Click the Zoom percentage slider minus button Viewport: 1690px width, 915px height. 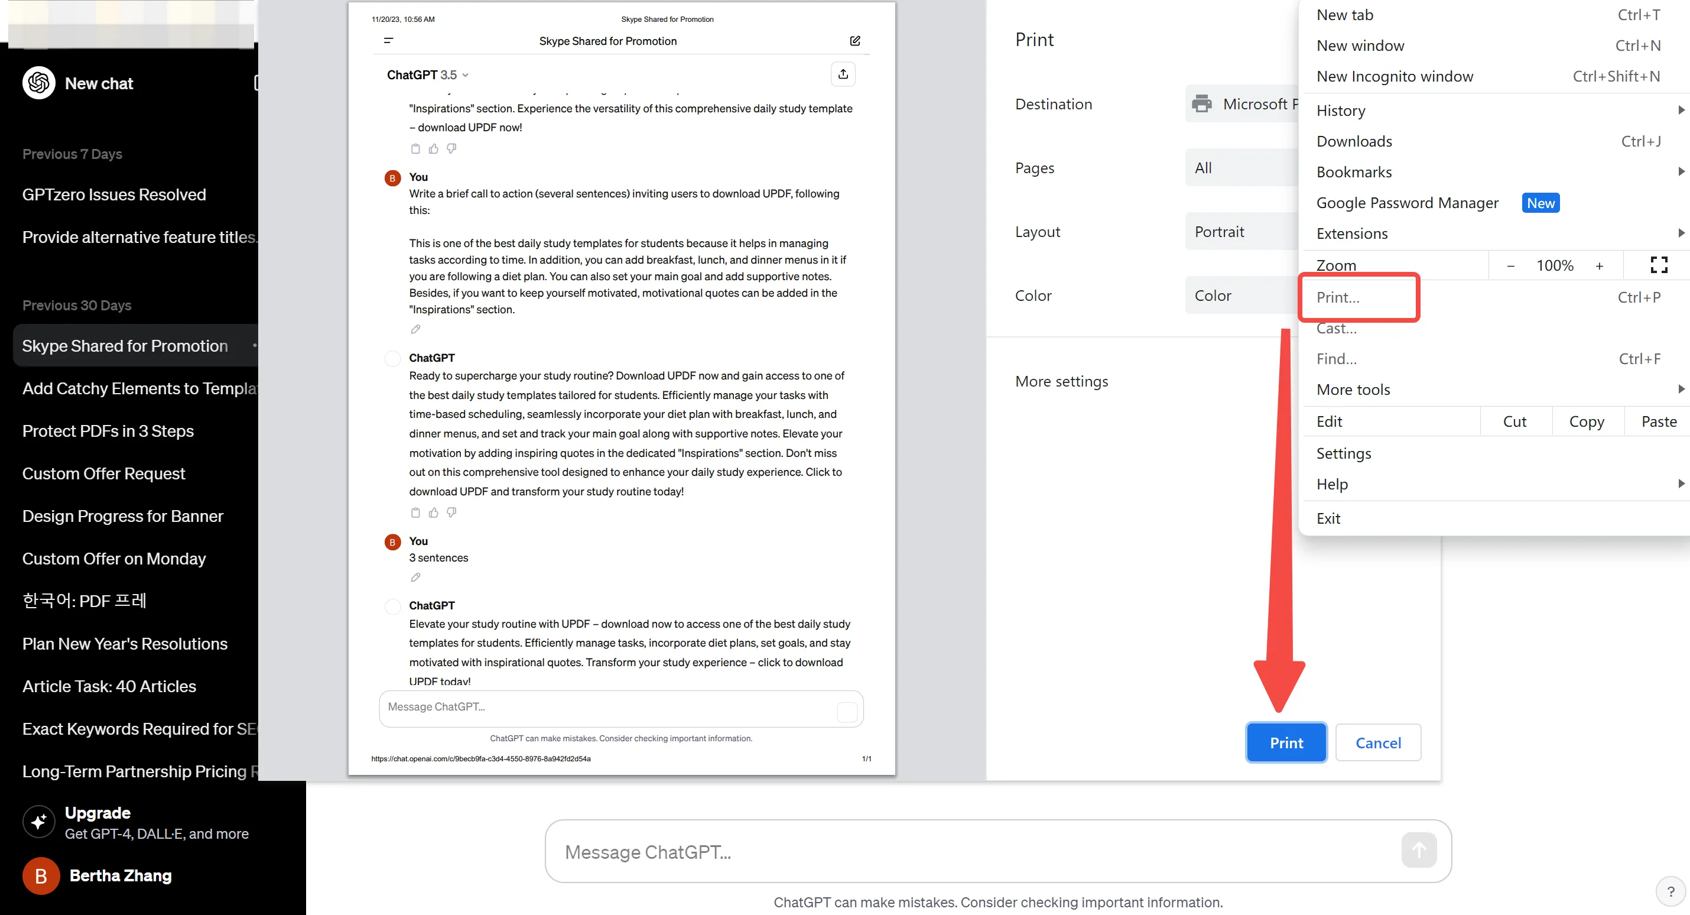pyautogui.click(x=1510, y=265)
